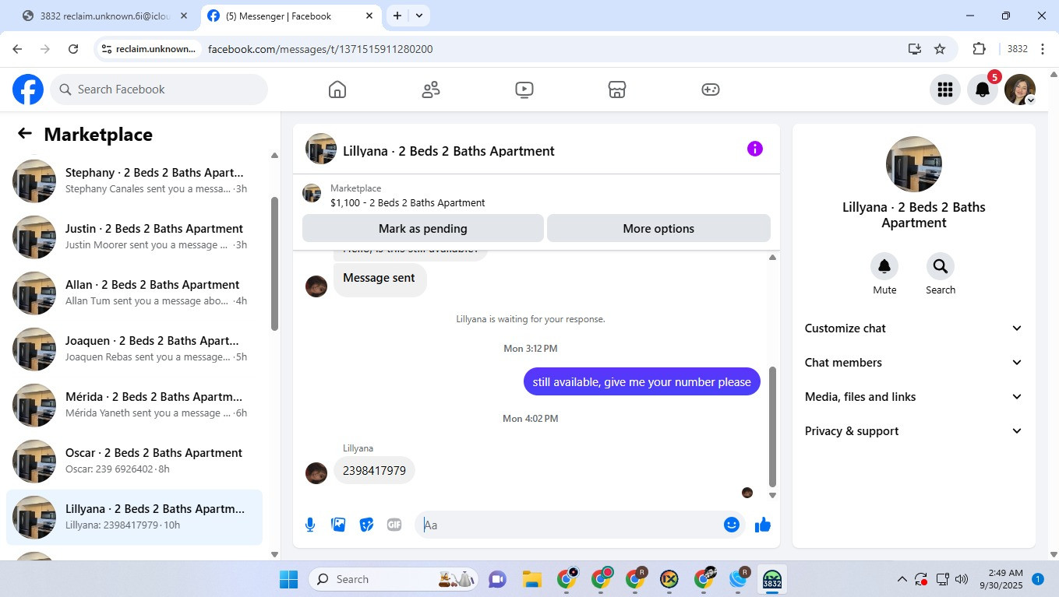The width and height of the screenshot is (1059, 597).
Task: Open Allan's apartment conversation
Action: pyautogui.click(x=134, y=293)
